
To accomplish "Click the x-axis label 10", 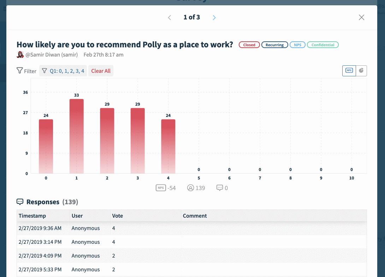I will pos(351,178).
